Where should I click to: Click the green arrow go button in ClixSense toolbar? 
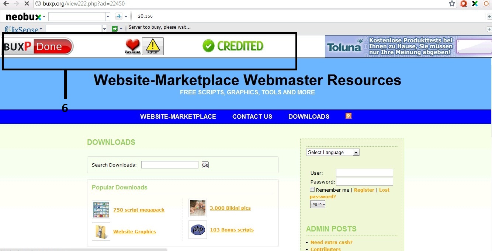[x=115, y=28]
